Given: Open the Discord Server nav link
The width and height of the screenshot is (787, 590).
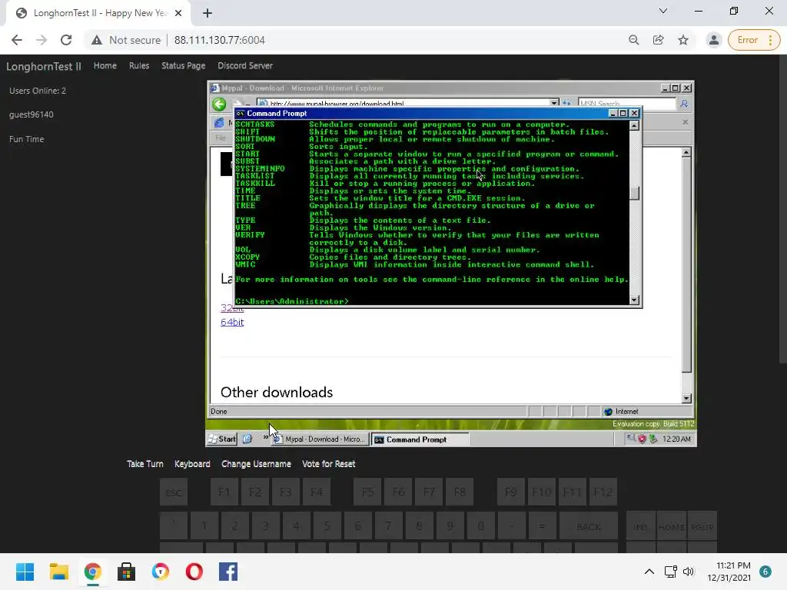Looking at the screenshot, I should 245,66.
